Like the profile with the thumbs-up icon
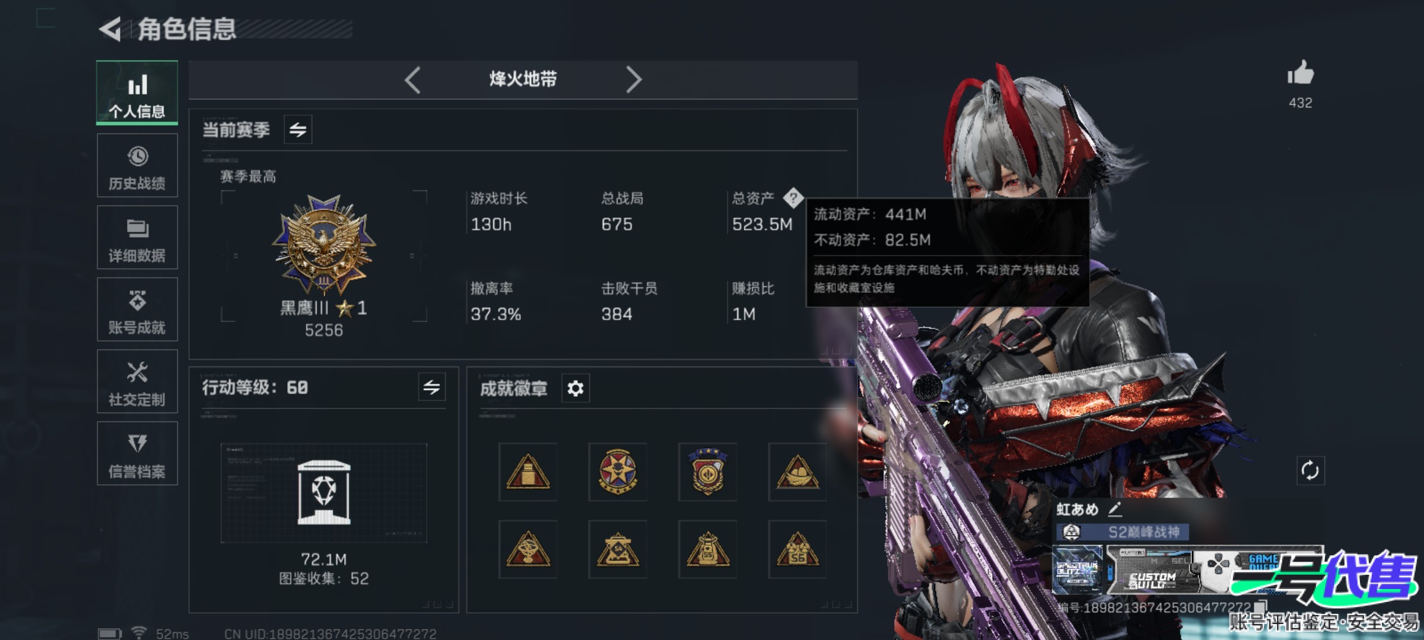The height and width of the screenshot is (640, 1424). 1301,73
